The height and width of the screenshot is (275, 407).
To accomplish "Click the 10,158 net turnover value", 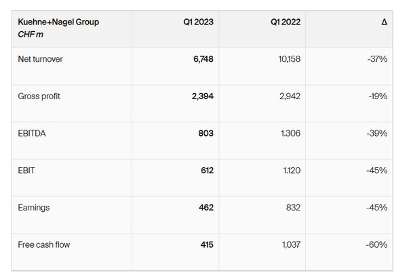I will click(288, 60).
